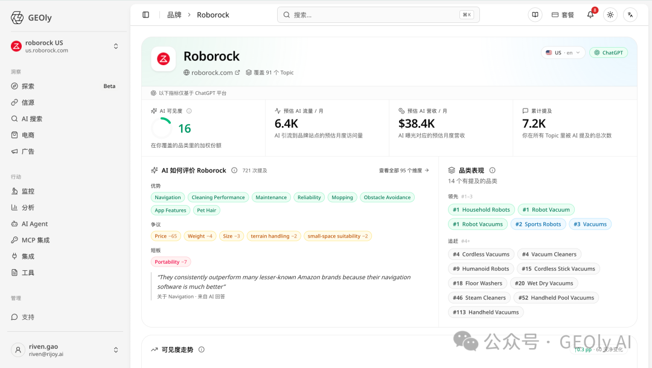Click the AI Agent robot icon
Screen dimensions: 652x368
(x=14, y=223)
